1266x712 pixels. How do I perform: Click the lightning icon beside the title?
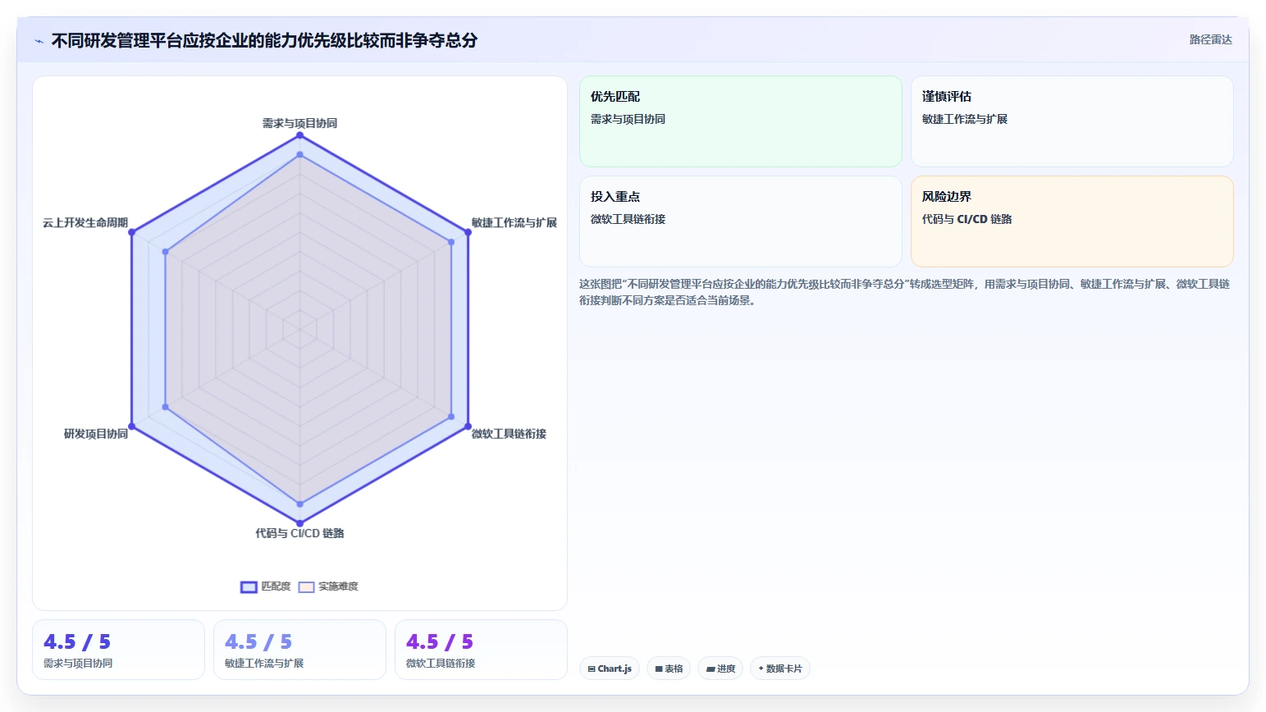click(39, 41)
